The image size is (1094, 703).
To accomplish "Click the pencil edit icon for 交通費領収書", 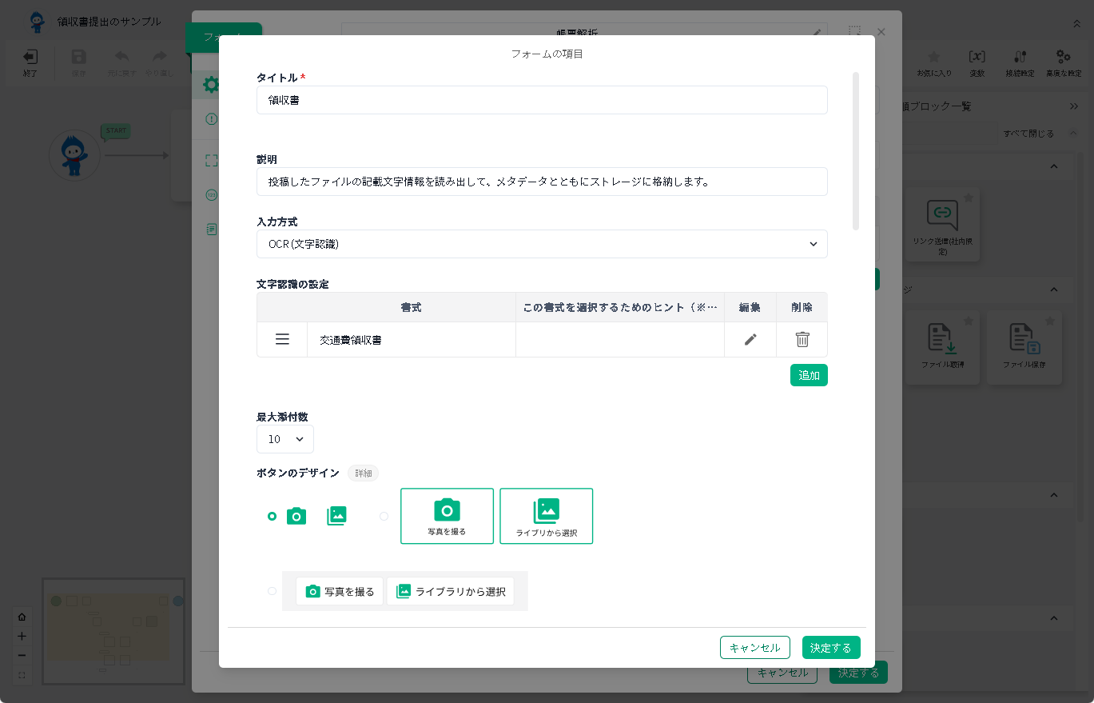I will pyautogui.click(x=750, y=340).
